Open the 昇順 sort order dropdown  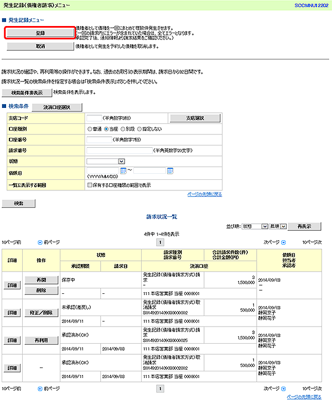pos(278,226)
